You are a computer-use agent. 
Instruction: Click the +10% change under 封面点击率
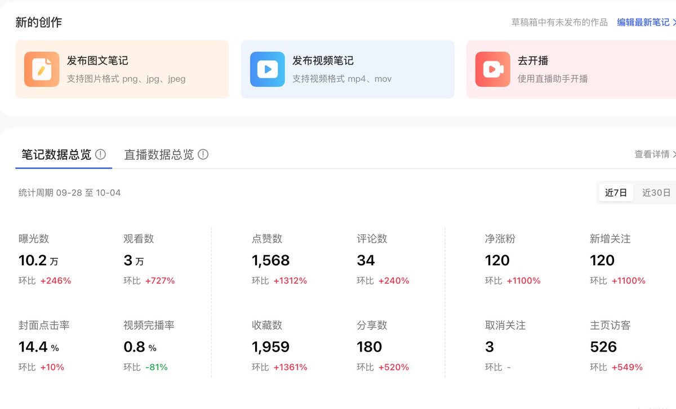click(52, 367)
